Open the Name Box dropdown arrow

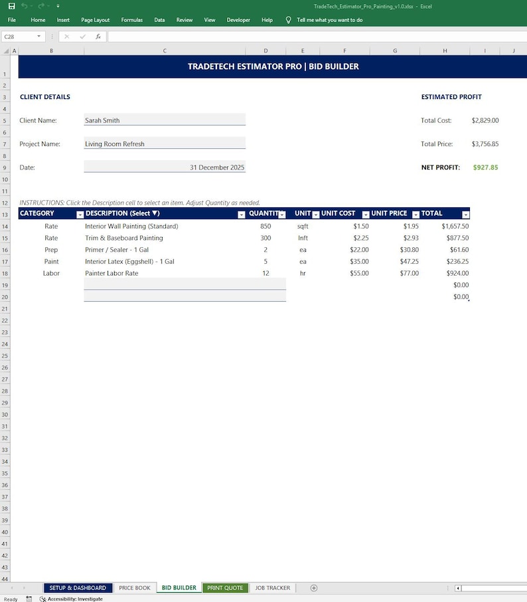point(38,37)
